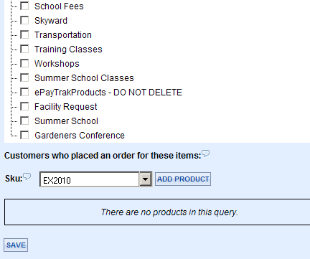310x259 pixels.
Task: Click the Workshops category label
Action: pos(57,64)
